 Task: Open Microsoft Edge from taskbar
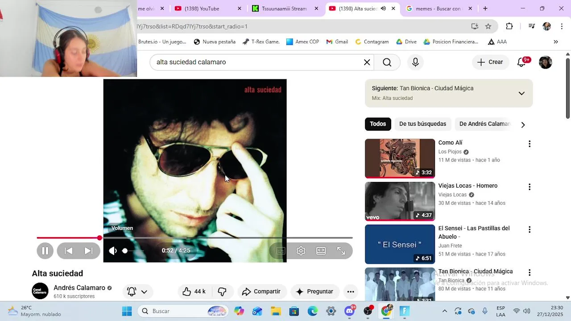click(312, 311)
